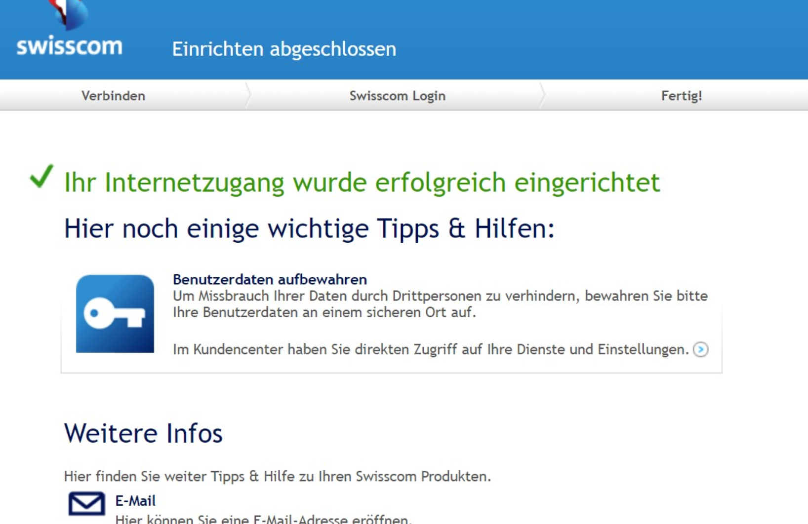Click the Einrichten abgeschlossen page title

(284, 49)
